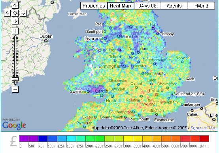The height and width of the screenshot is (153, 219).
Task: Zoom in with the plus button
Action: click(x=15, y=31)
